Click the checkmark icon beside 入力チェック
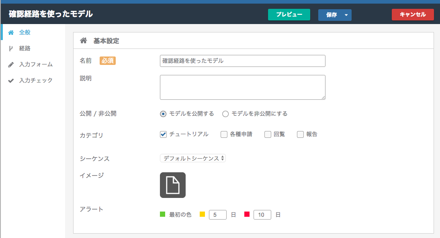440x238 pixels. tap(11, 81)
